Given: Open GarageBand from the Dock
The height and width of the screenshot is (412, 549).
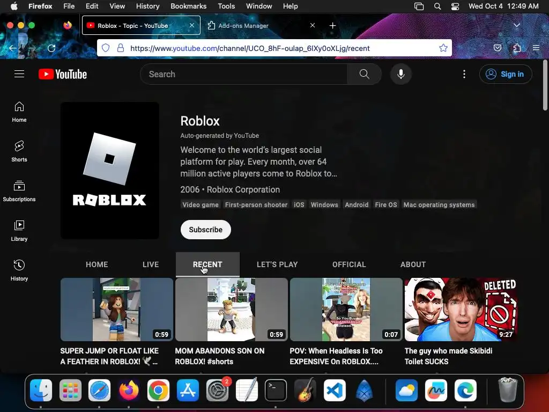Looking at the screenshot, I should tap(305, 390).
